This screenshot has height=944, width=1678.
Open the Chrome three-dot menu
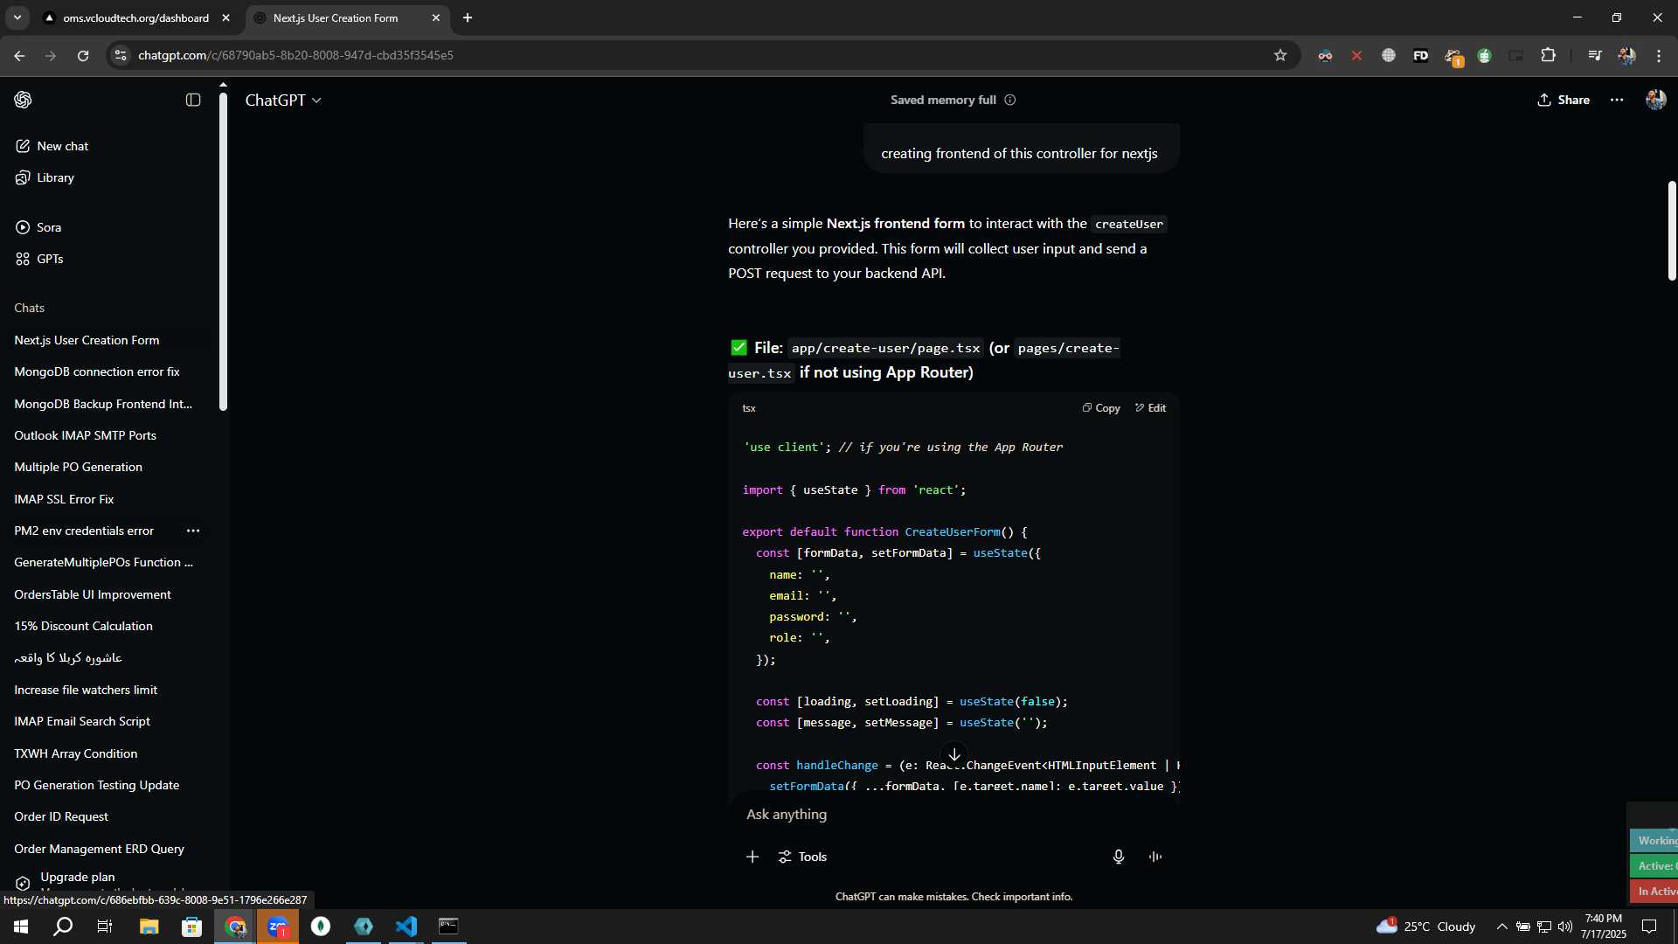1659,55
